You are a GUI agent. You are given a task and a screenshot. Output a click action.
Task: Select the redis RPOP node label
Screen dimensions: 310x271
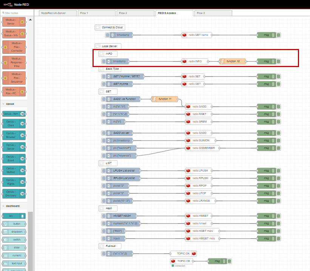point(199,186)
